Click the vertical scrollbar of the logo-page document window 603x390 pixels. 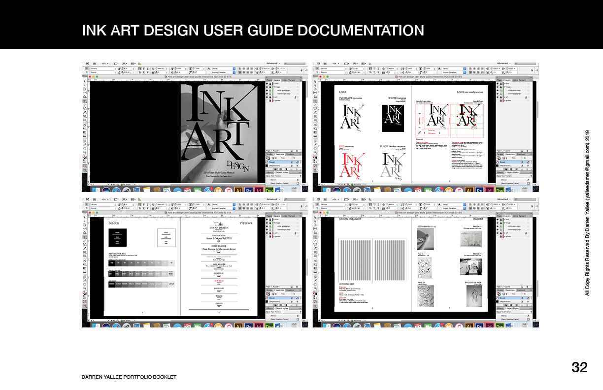[537, 109]
